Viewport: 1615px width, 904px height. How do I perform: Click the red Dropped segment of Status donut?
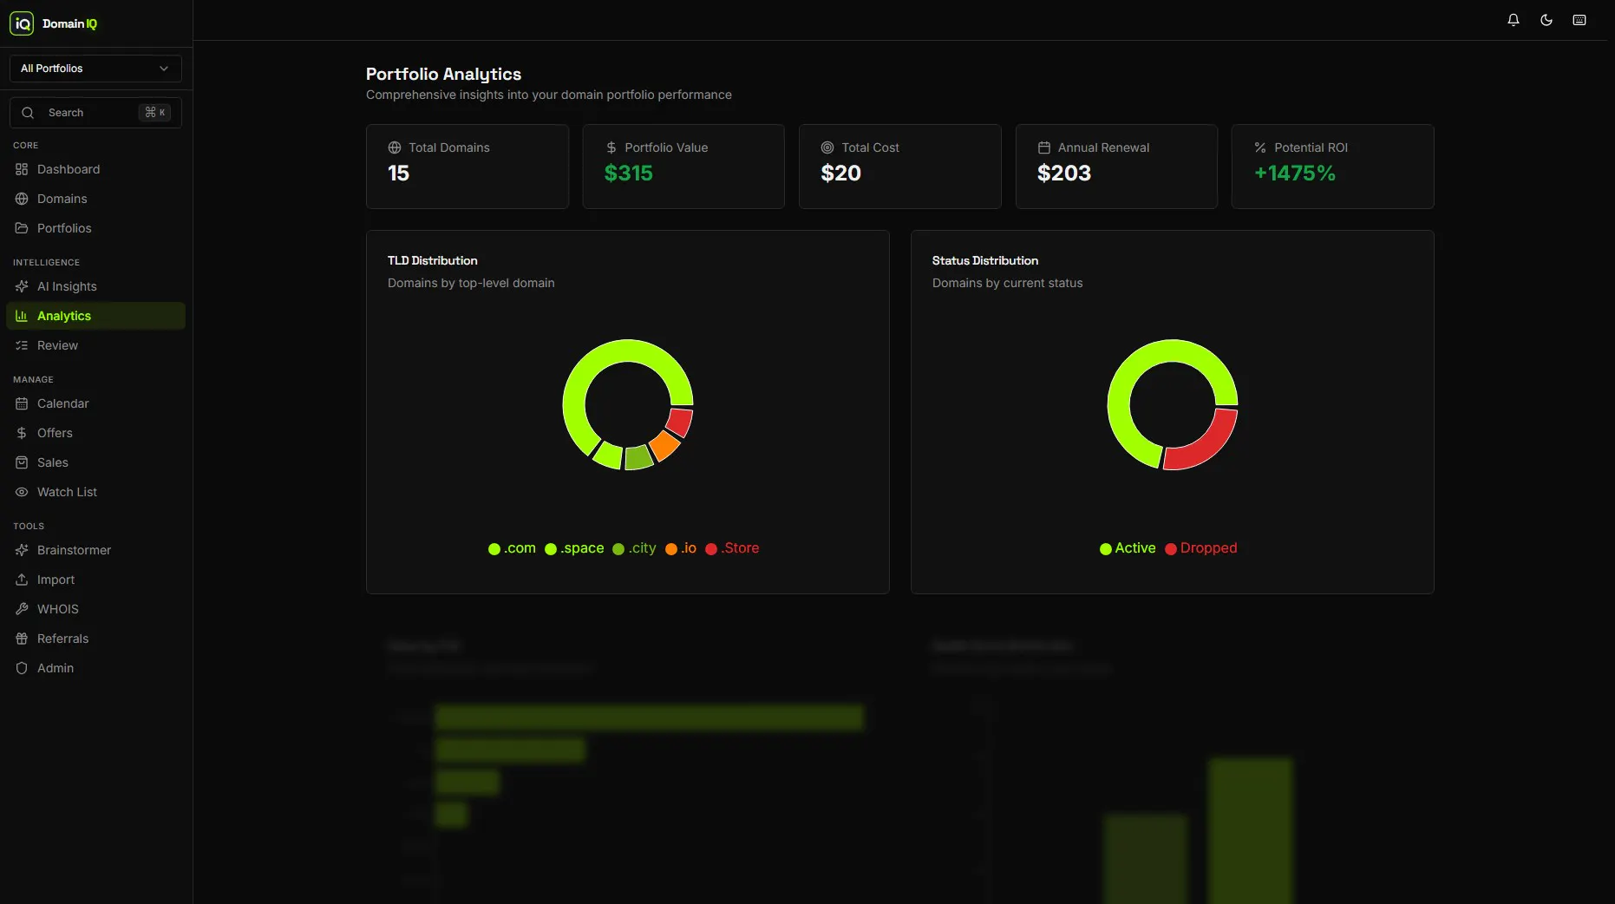tap(1210, 444)
